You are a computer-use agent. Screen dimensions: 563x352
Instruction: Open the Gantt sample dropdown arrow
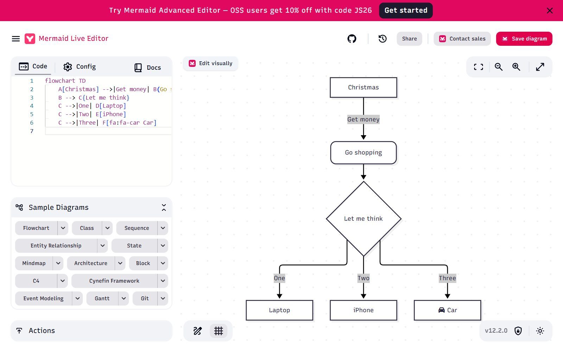point(124,298)
